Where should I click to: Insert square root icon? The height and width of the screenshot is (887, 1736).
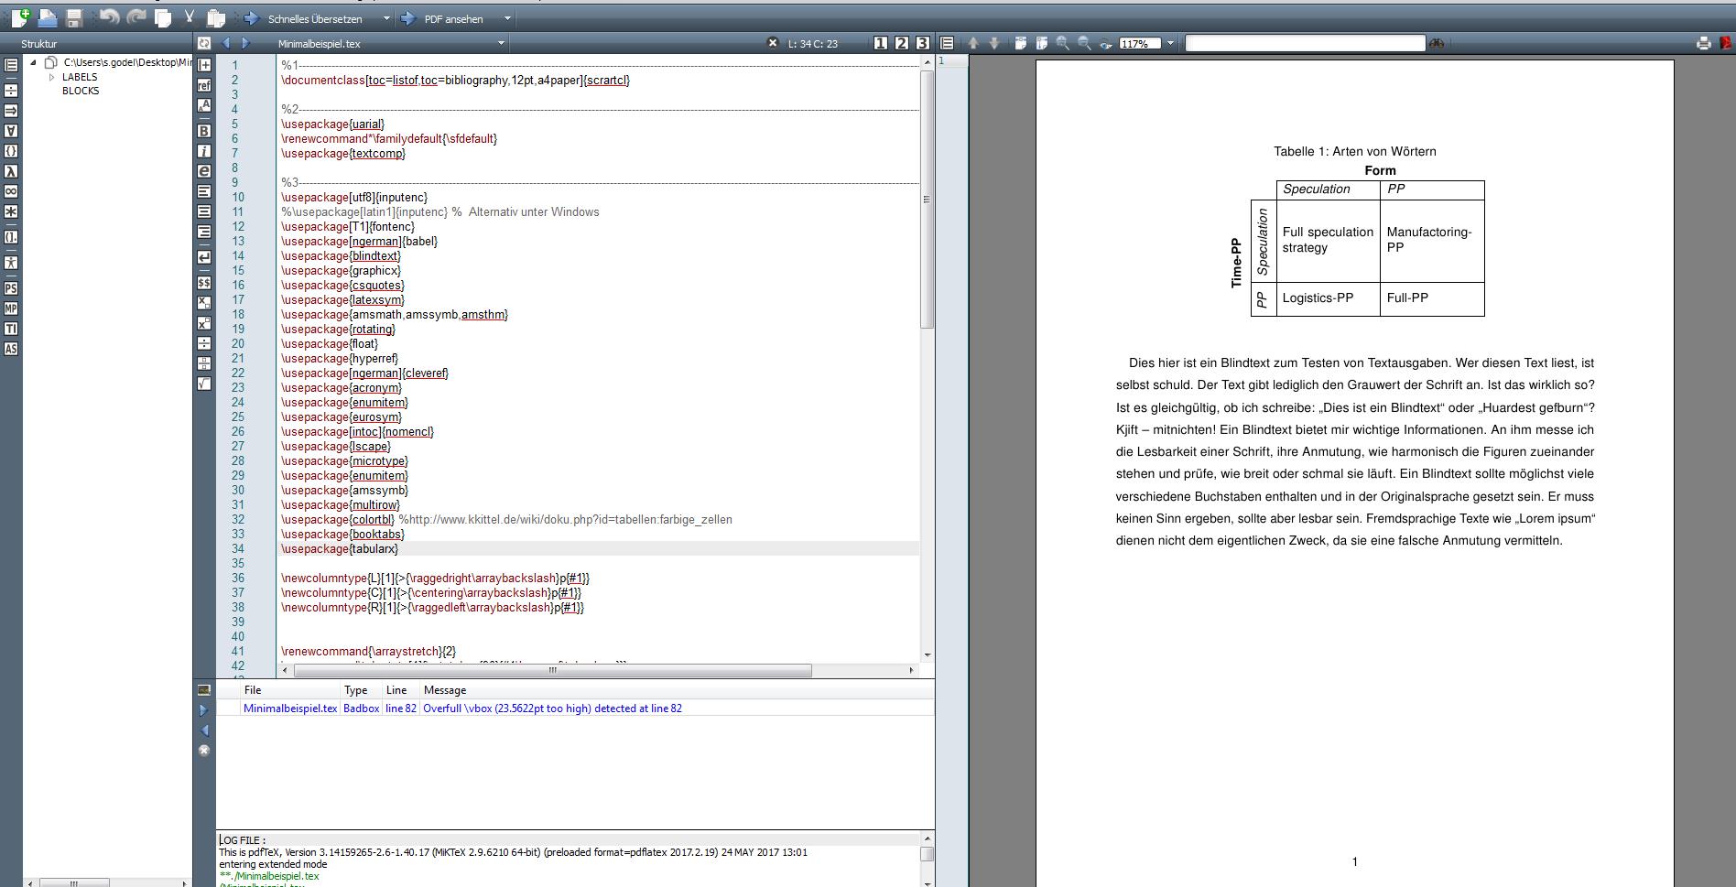coord(204,384)
